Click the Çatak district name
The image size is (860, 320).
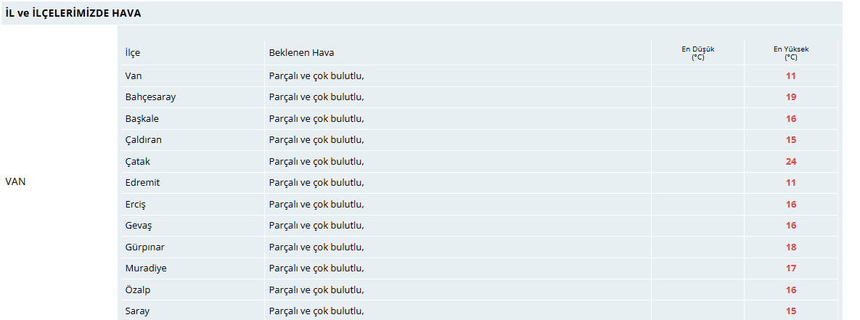138,162
